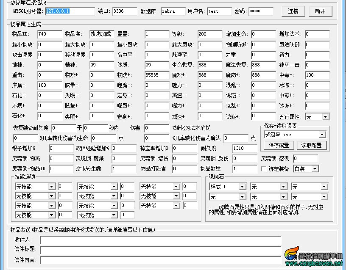The width and height of the screenshot is (346, 270).
Task: Click the 耐久度 durability field
Action: (245, 149)
